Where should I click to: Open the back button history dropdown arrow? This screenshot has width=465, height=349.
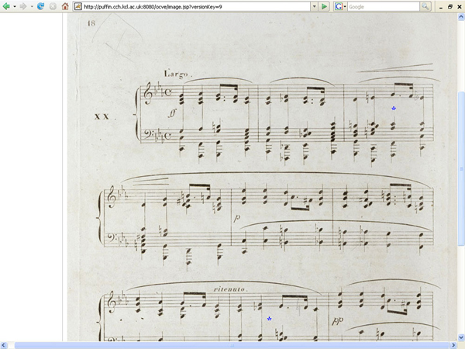pyautogui.click(x=14, y=6)
